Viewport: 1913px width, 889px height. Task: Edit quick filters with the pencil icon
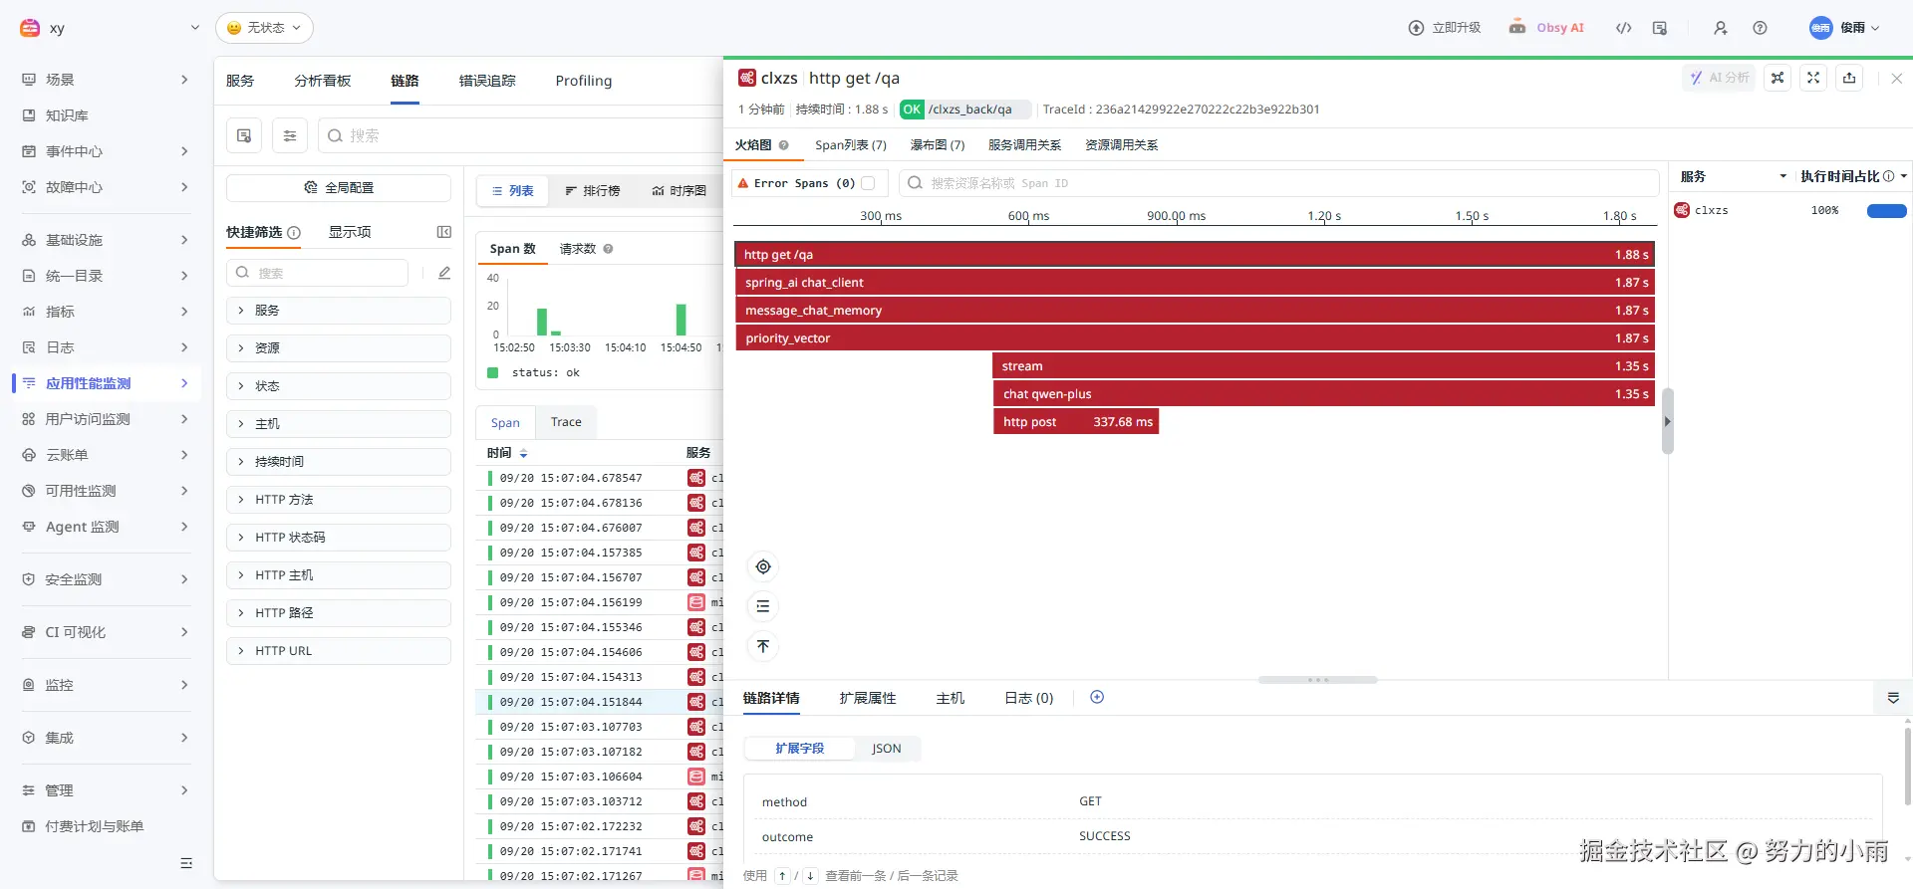(444, 273)
